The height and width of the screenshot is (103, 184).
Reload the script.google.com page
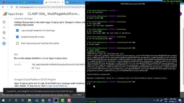click(11, 7)
